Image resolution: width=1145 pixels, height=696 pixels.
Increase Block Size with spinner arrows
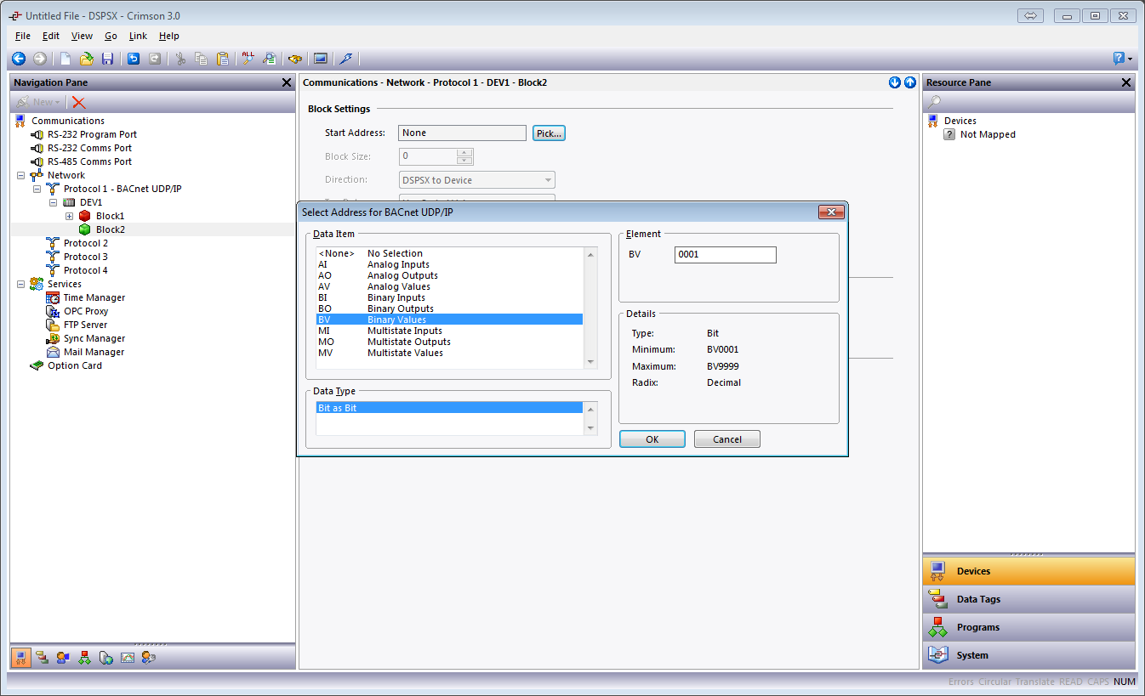pyautogui.click(x=464, y=153)
